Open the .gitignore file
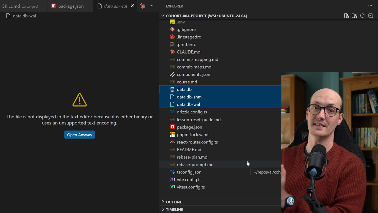Viewport: 378px width, 213px height. 186,30
